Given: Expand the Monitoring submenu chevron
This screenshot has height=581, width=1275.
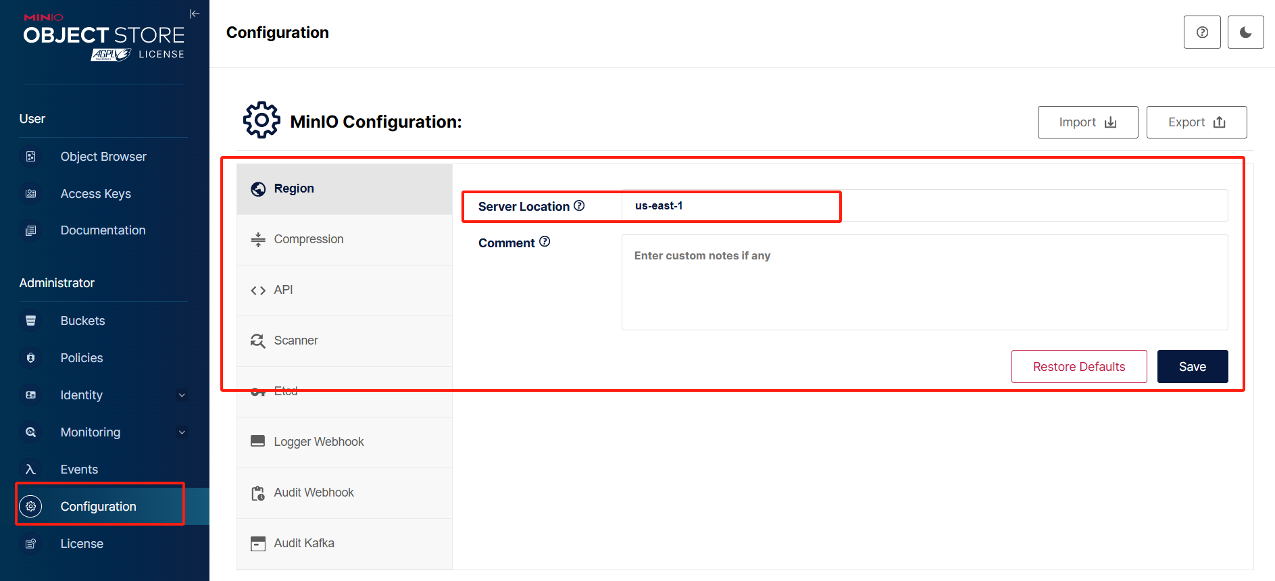Looking at the screenshot, I should (182, 432).
